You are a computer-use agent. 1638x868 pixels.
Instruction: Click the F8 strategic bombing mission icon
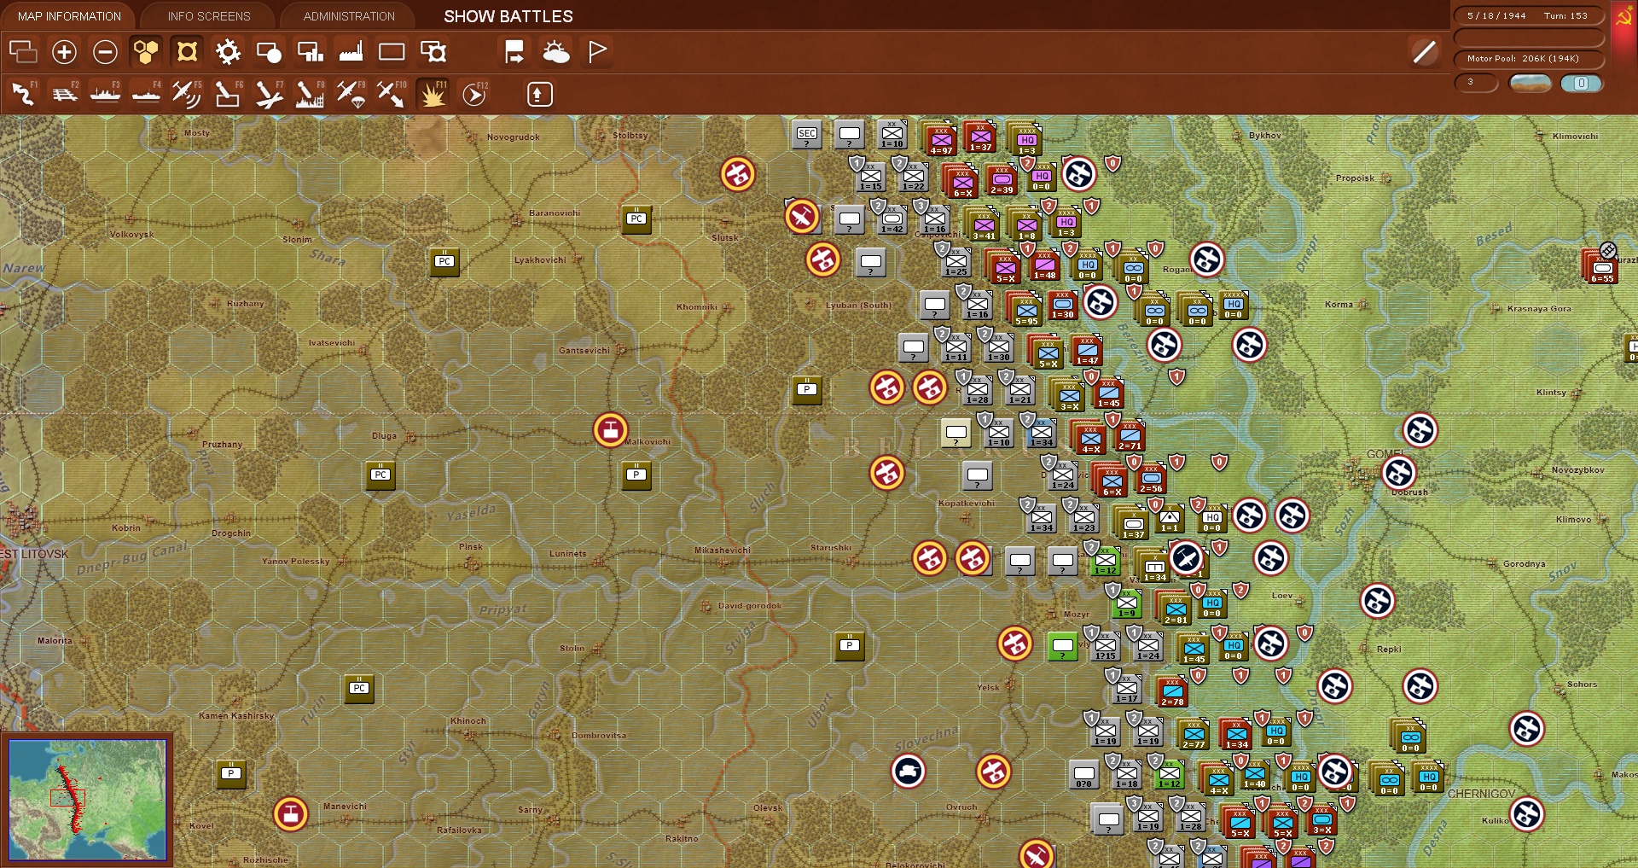click(x=311, y=95)
